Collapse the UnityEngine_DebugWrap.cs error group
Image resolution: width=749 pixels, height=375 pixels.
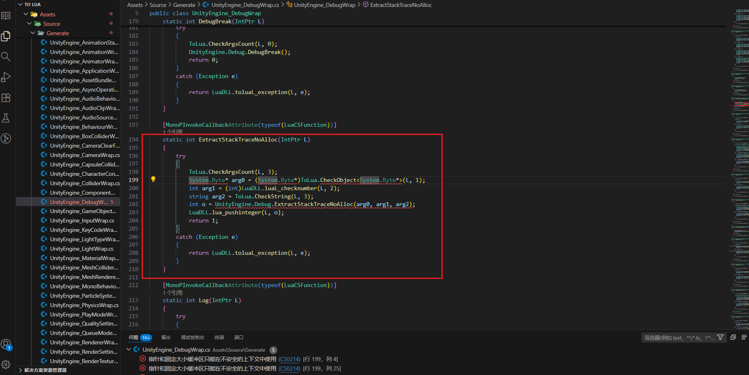(x=129, y=350)
